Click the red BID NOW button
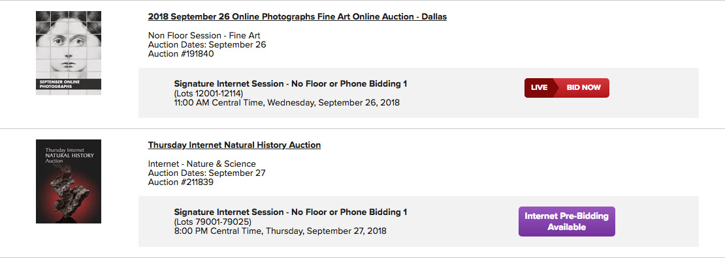This screenshot has height=258, width=725. pos(583,88)
